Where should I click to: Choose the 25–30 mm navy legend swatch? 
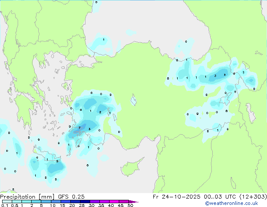85,202
